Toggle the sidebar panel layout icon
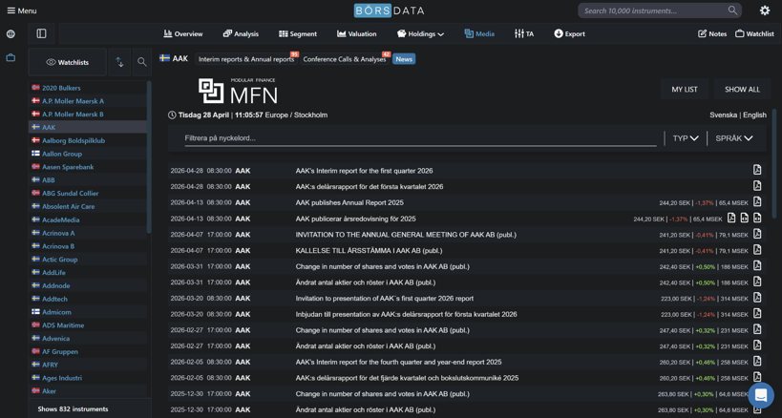782x418 pixels. [x=41, y=33]
